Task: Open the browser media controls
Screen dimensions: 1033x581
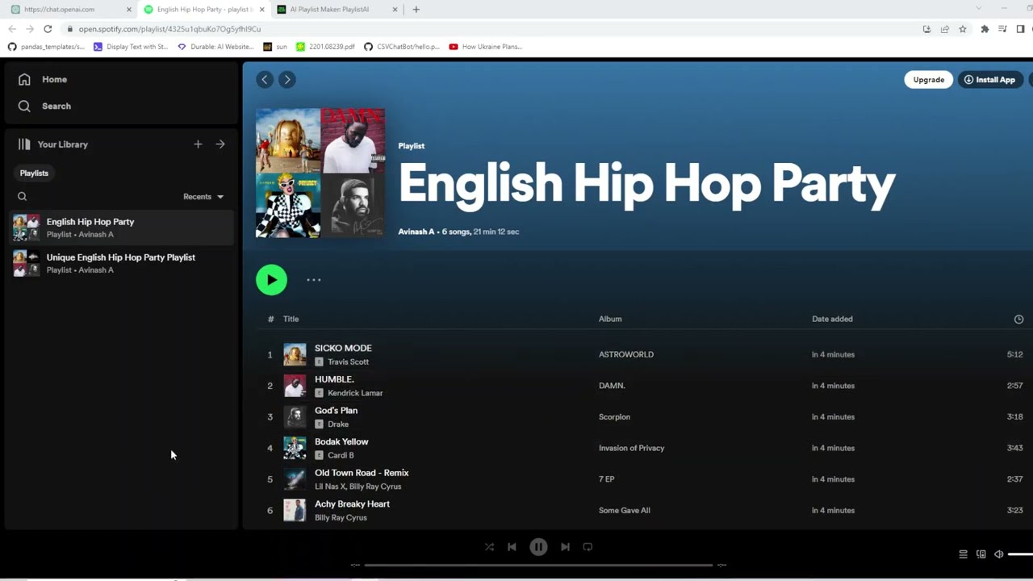Action: (1002, 29)
